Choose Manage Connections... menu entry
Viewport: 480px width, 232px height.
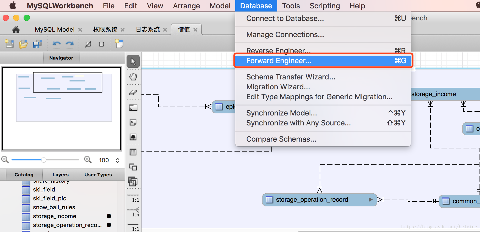[x=323, y=34]
